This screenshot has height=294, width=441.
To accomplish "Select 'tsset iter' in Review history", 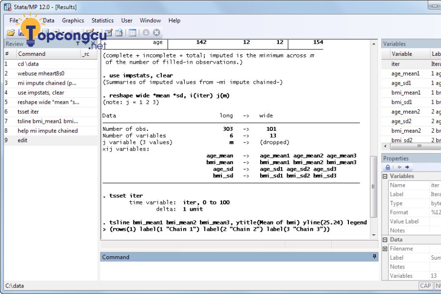I will 50,112.
